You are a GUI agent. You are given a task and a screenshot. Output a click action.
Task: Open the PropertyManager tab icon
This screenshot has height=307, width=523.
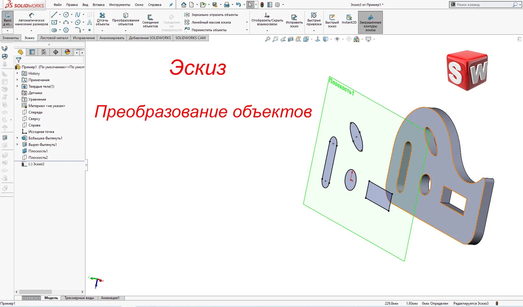(x=32, y=52)
